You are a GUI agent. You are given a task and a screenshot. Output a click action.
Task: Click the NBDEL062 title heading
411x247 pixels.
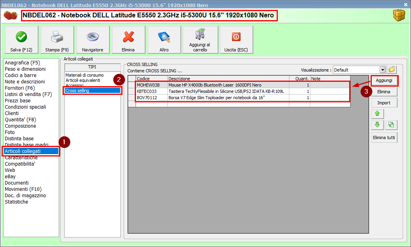click(x=148, y=15)
